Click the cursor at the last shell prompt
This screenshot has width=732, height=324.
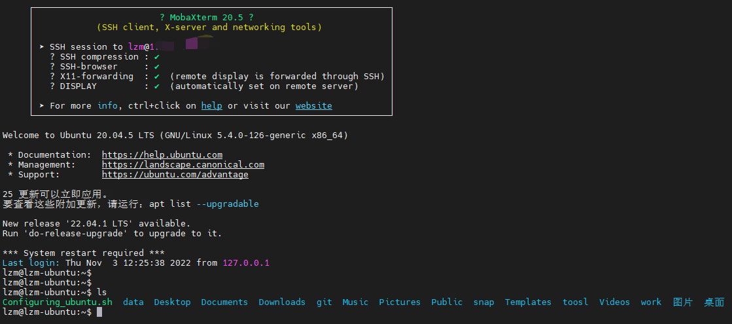pyautogui.click(x=99, y=312)
